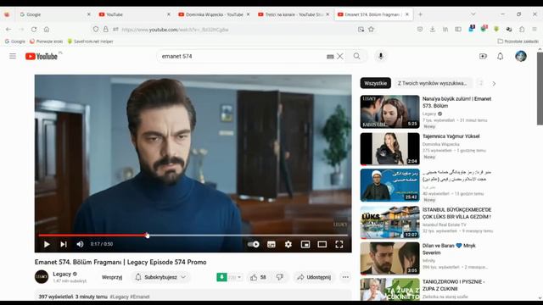Like the video with the thumbs up

click(258, 277)
